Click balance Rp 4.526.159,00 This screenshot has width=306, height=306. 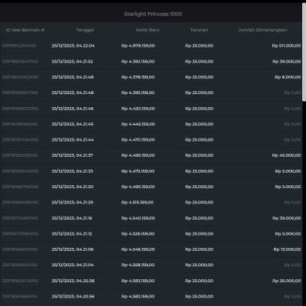coord(138,233)
